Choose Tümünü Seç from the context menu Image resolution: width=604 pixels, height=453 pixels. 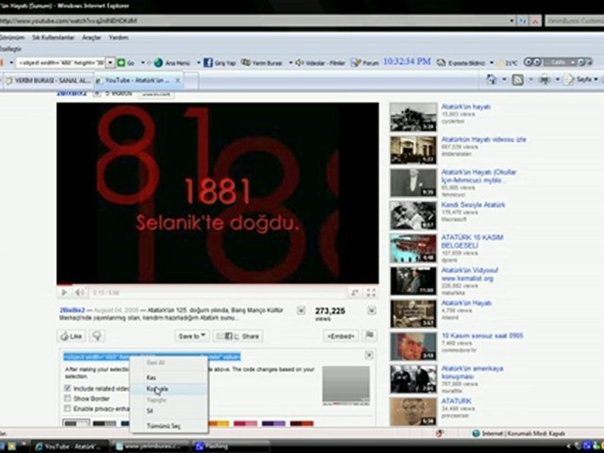169,426
